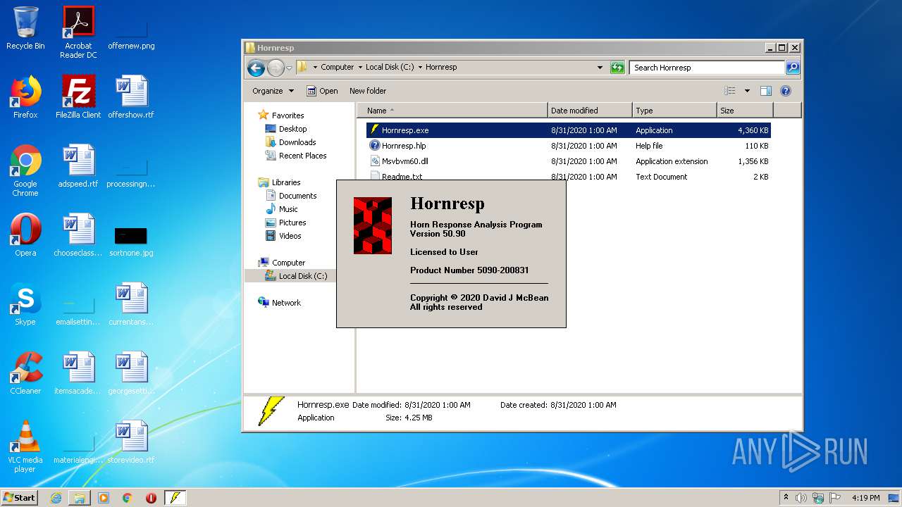902x507 pixels.
Task: Expand Computer breadcrumb arrow in address bar
Action: click(x=360, y=68)
